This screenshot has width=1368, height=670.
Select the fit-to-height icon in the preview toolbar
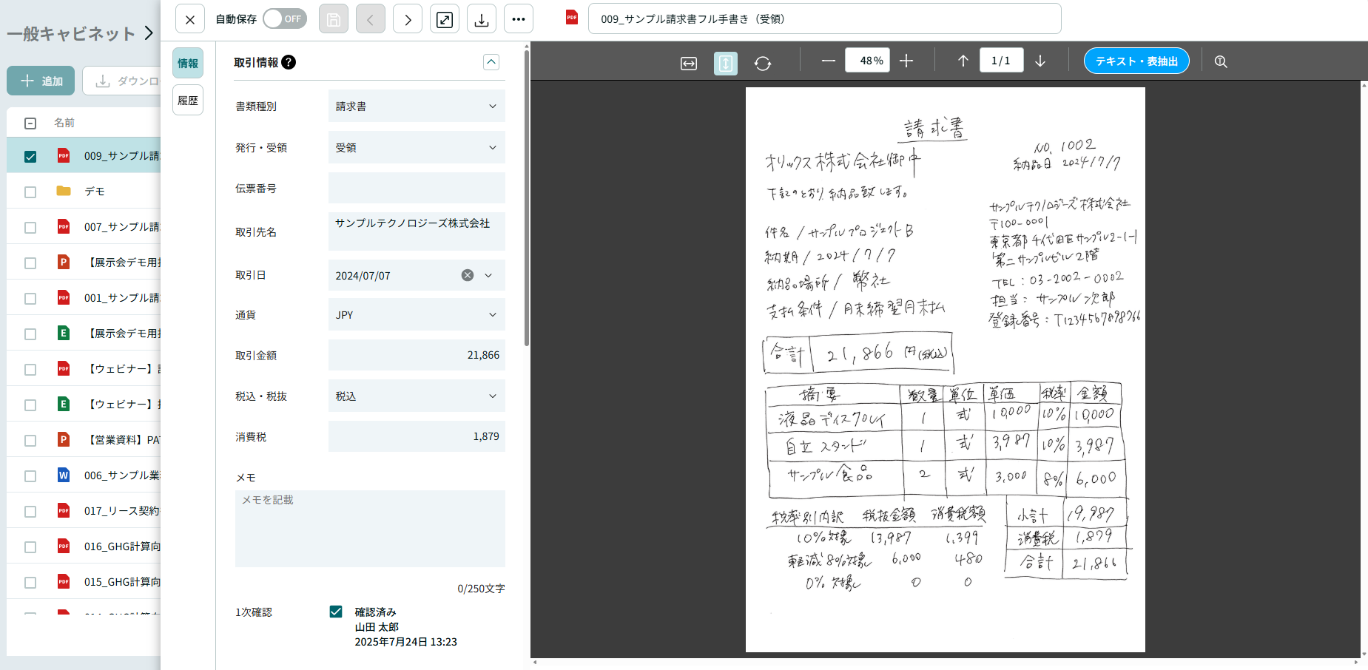[x=725, y=64]
